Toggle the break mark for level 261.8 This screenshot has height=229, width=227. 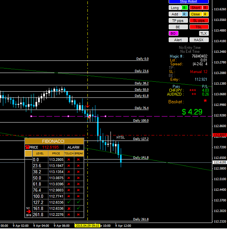pyautogui.click(x=78, y=215)
